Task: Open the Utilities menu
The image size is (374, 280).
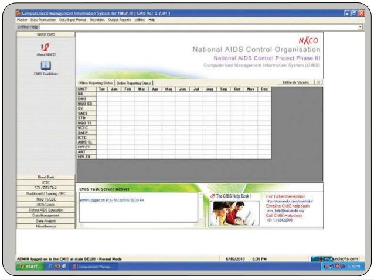Action: (x=140, y=20)
